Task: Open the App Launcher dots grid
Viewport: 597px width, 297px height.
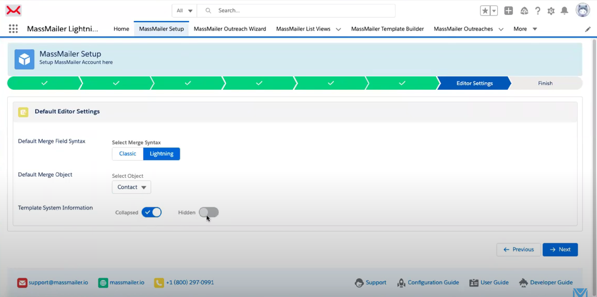Action: pos(13,29)
